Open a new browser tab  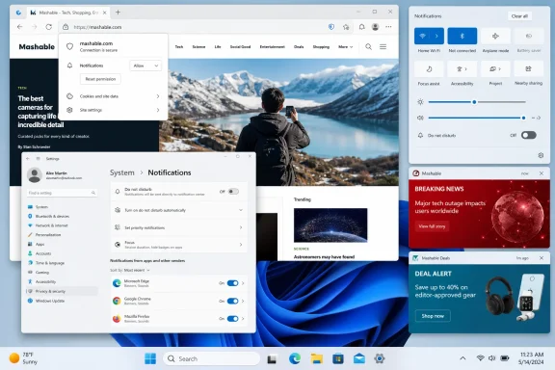coord(118,13)
